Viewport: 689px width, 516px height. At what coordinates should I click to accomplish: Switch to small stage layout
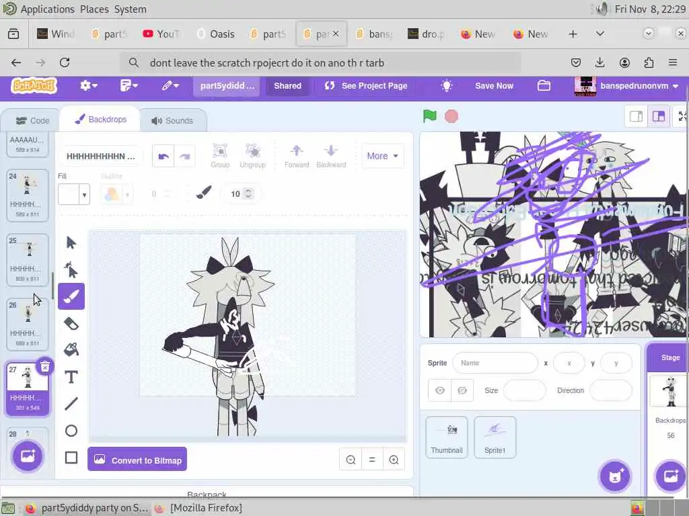tap(637, 116)
